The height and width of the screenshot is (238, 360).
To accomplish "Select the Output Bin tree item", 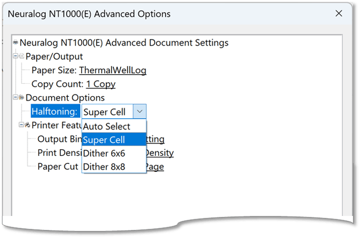I will [59, 139].
